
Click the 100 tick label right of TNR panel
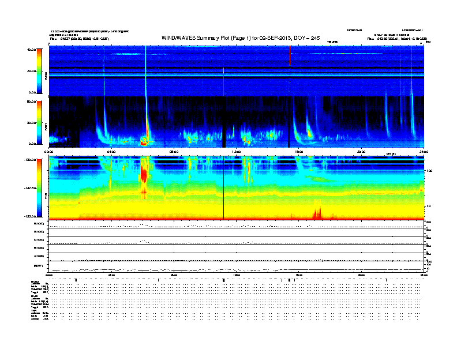429,171
